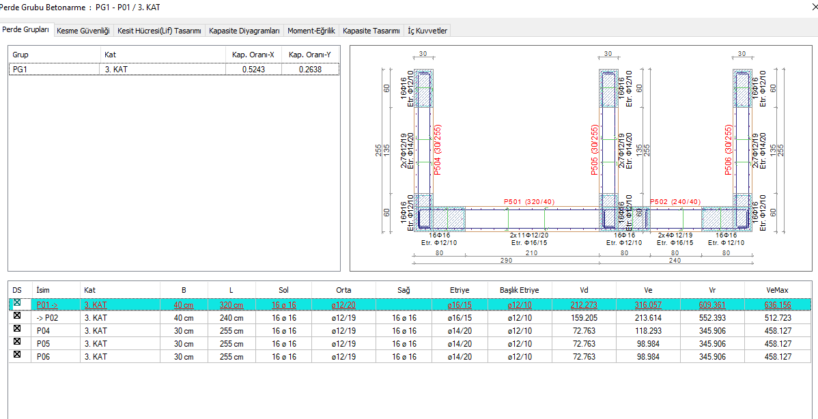Click the VeMax column header
The height and width of the screenshot is (419, 818).
coord(779,289)
